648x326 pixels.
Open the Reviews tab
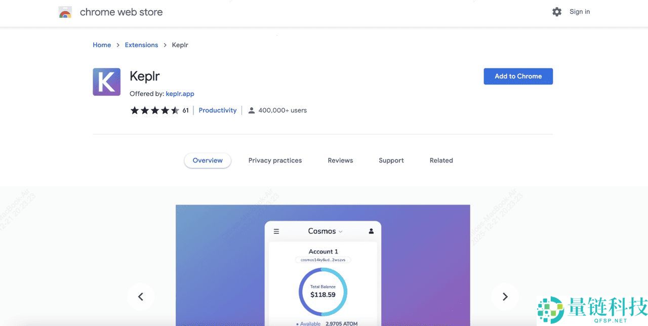340,160
